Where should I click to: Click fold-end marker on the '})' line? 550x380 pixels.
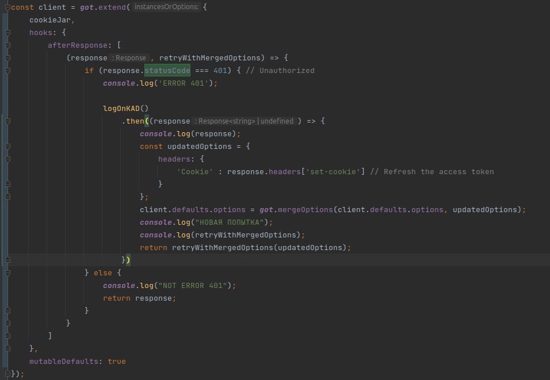(7, 260)
